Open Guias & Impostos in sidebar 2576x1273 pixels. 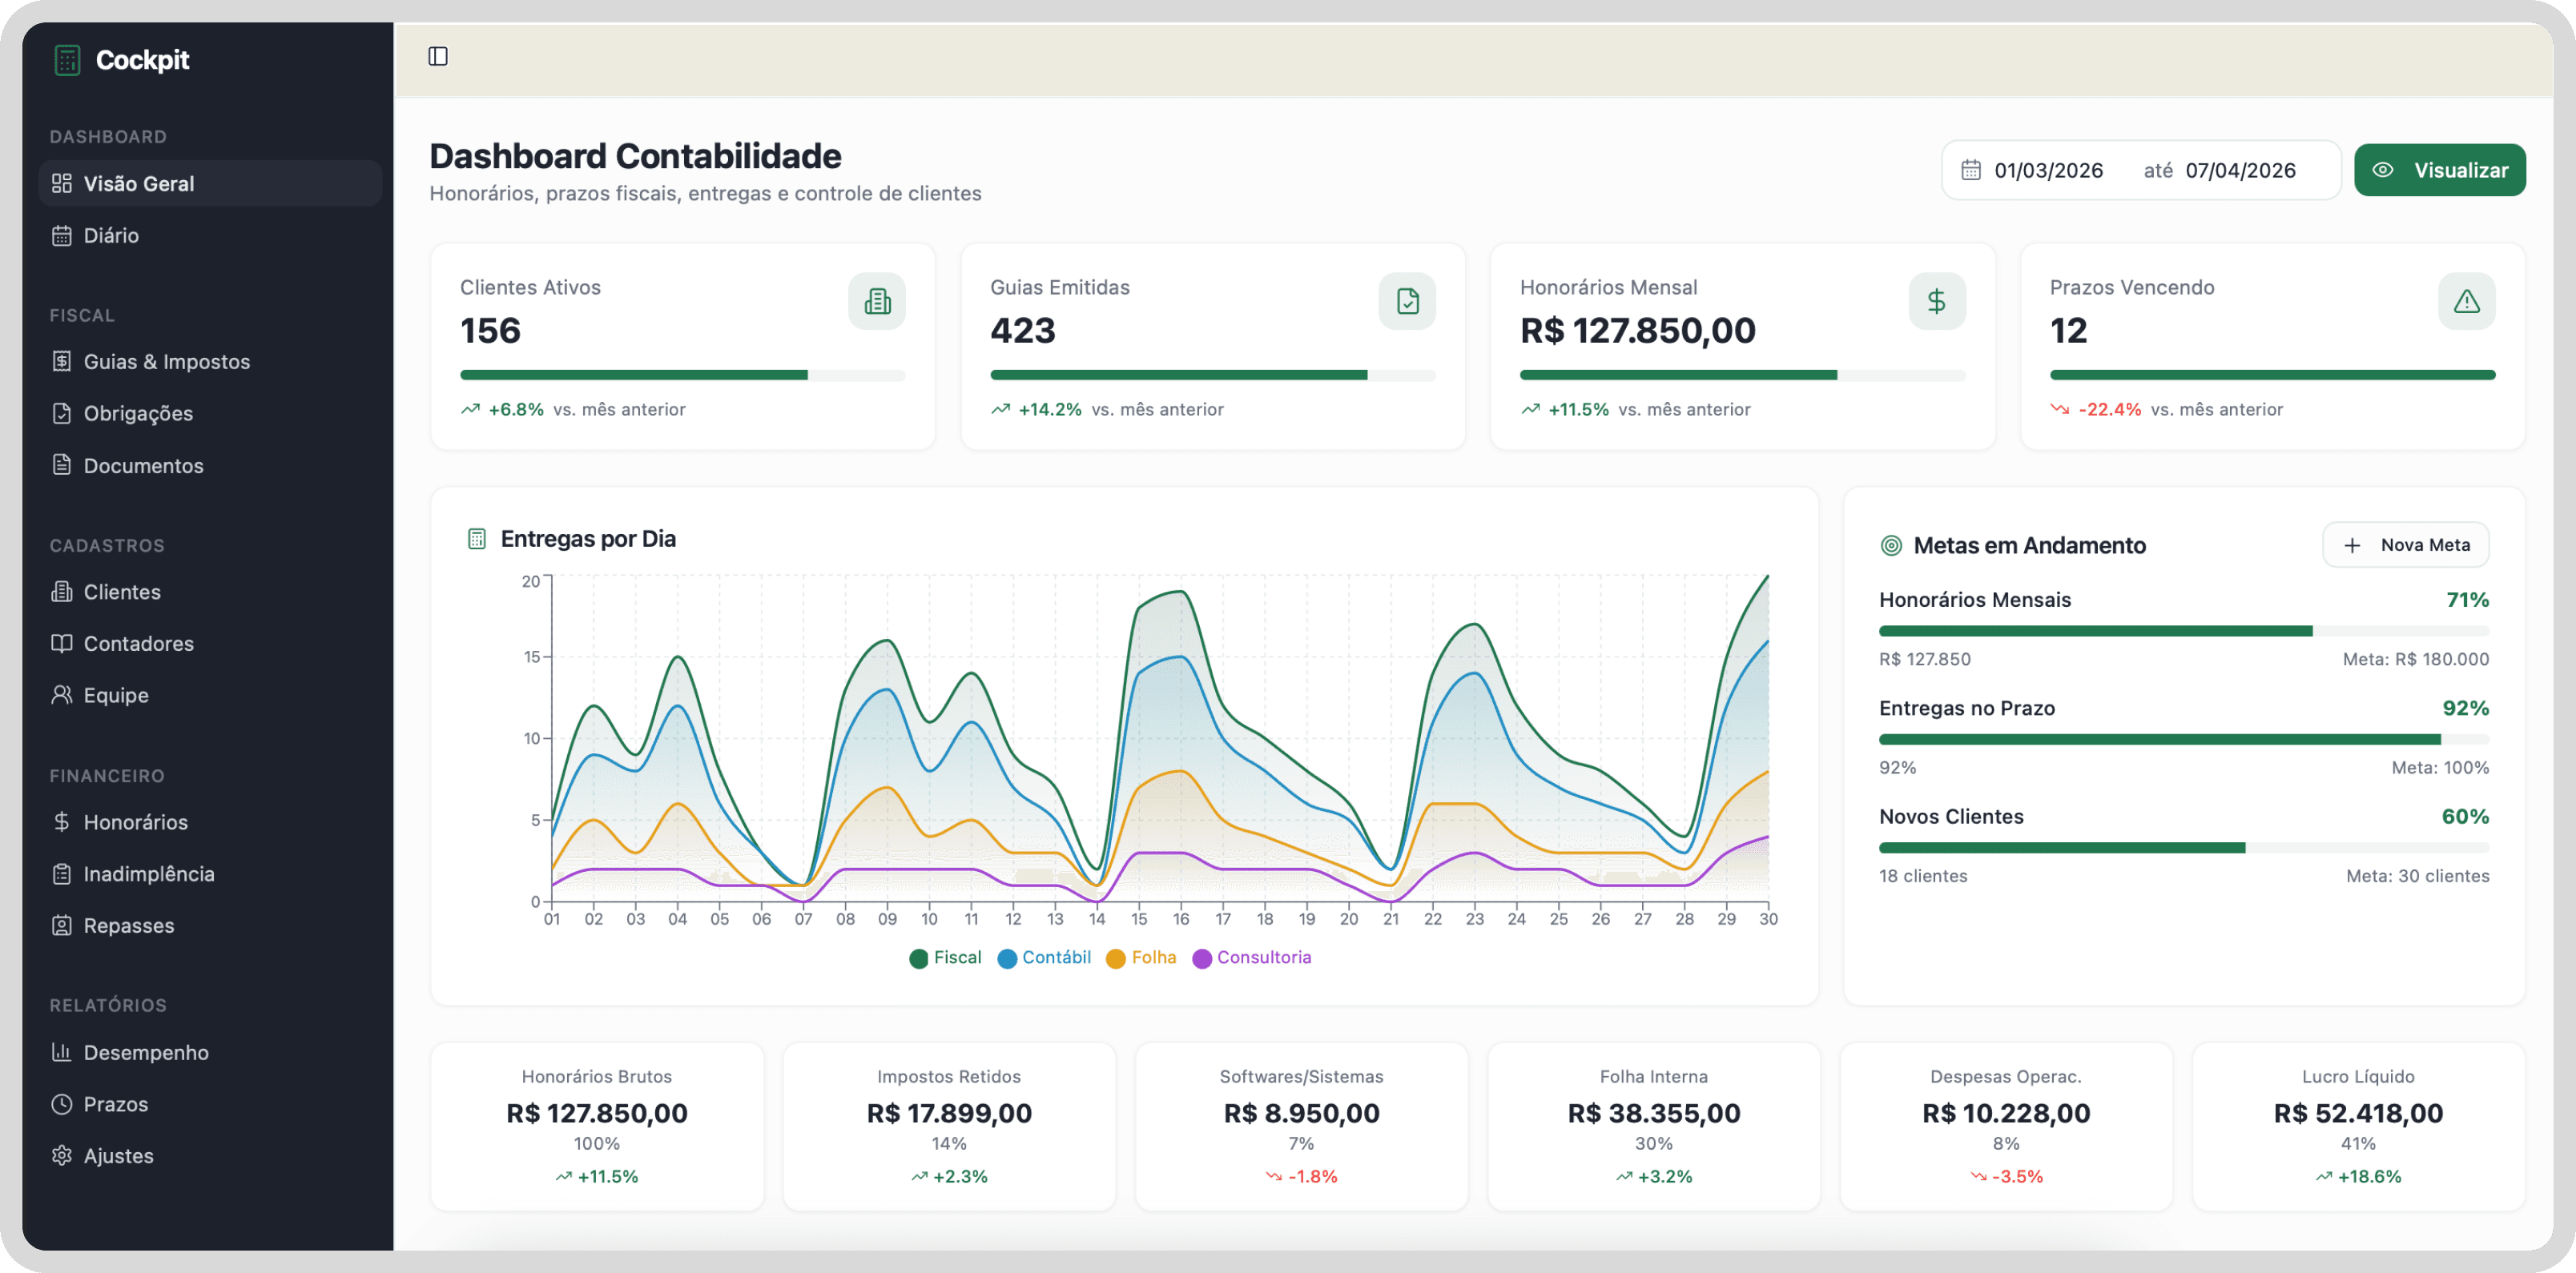coord(166,362)
